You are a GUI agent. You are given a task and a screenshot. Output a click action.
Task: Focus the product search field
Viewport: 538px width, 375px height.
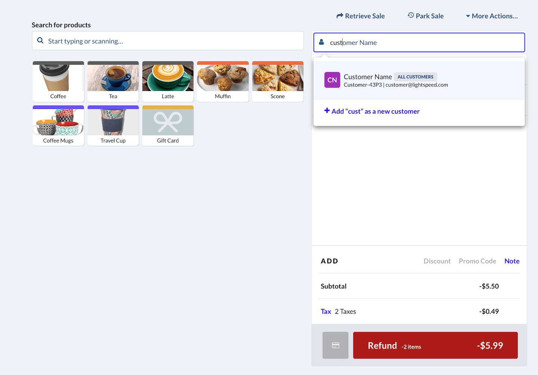tap(172, 41)
